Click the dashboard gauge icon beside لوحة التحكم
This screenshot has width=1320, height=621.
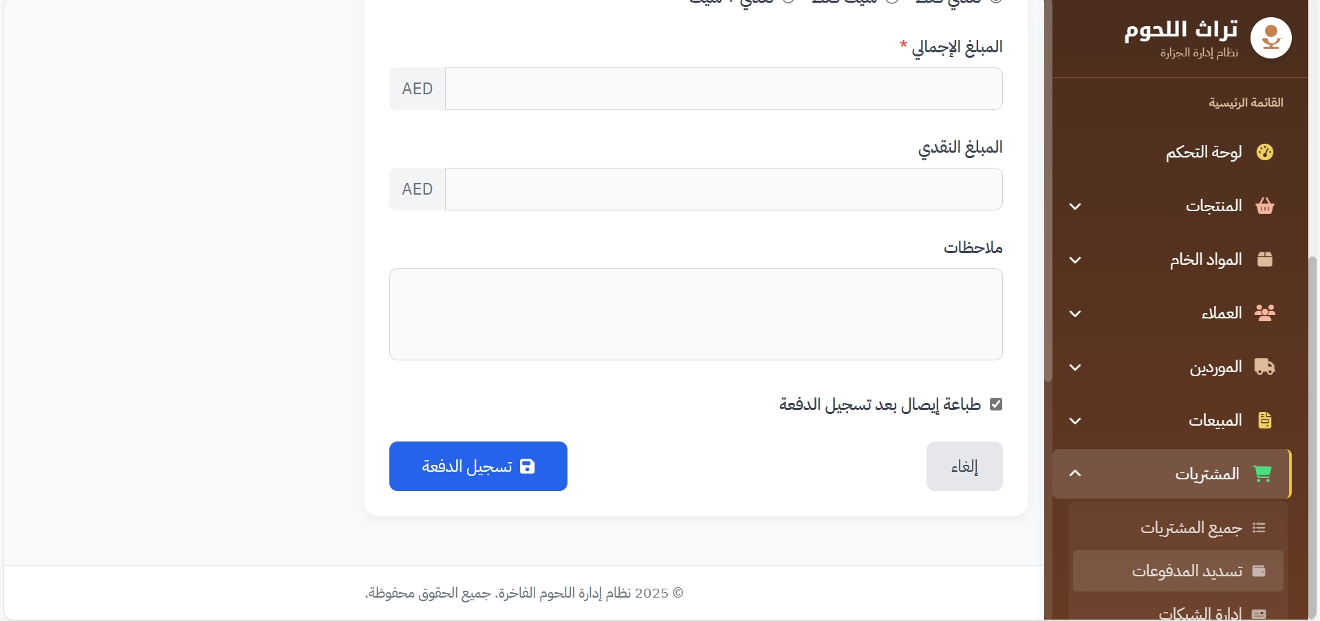(x=1264, y=152)
